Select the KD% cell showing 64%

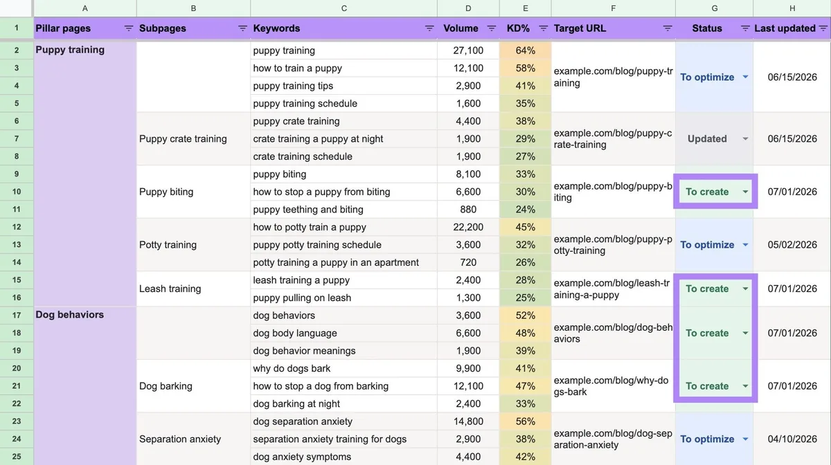point(526,51)
